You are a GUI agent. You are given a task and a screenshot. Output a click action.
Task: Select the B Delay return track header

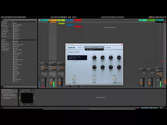(x=151, y=20)
